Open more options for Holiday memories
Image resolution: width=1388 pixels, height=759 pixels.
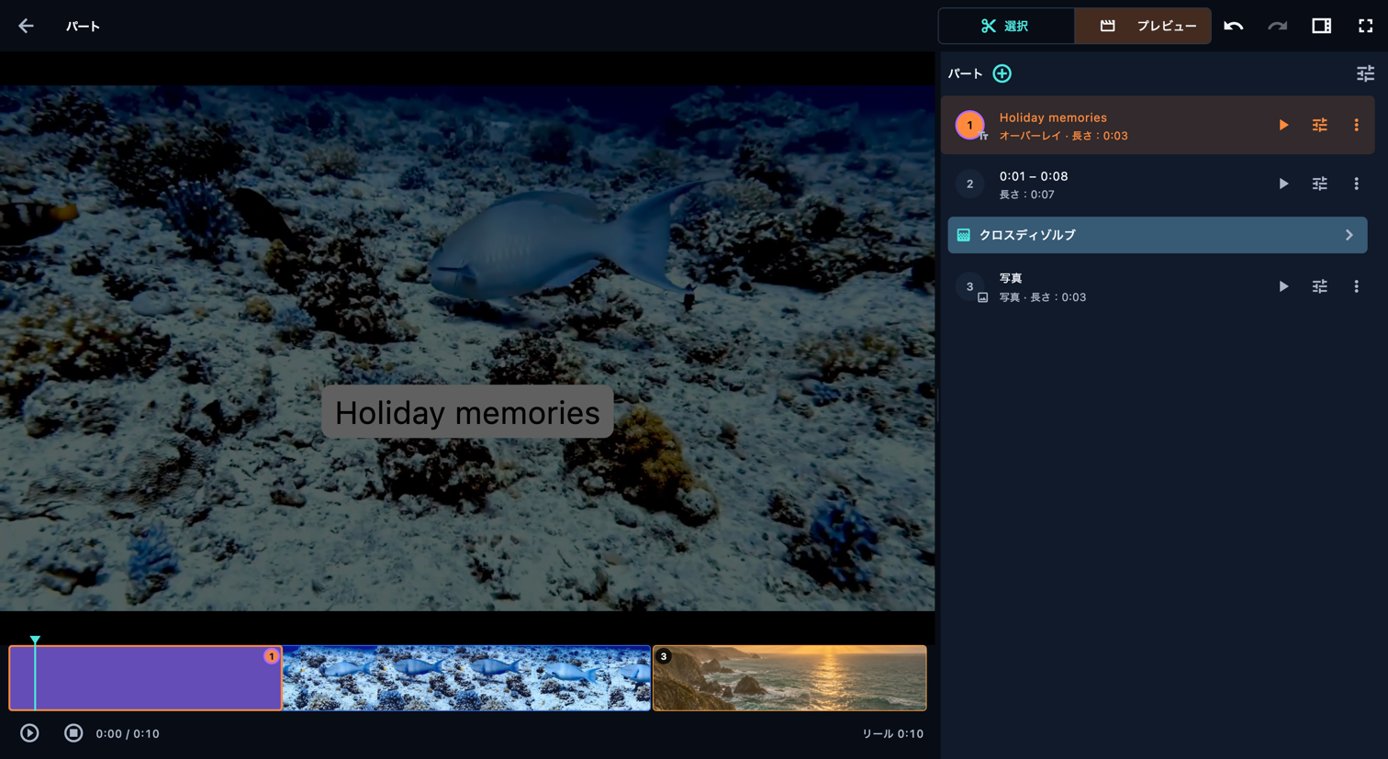coord(1357,125)
